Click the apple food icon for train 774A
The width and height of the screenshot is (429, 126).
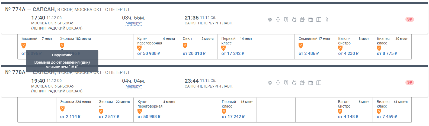[x=294, y=20]
